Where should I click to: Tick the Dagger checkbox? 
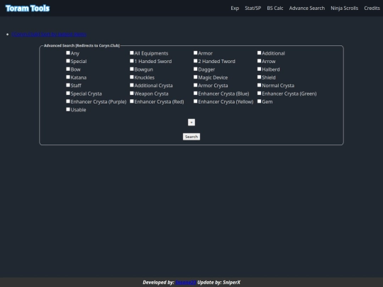coord(196,69)
